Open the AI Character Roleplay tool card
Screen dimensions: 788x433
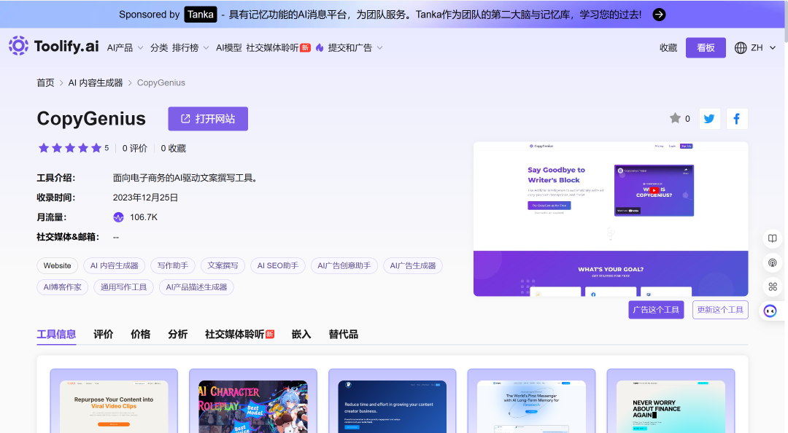[x=253, y=401]
